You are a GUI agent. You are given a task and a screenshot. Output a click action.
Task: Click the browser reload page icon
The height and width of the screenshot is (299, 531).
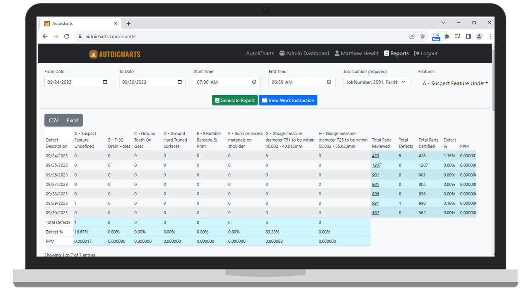[67, 36]
